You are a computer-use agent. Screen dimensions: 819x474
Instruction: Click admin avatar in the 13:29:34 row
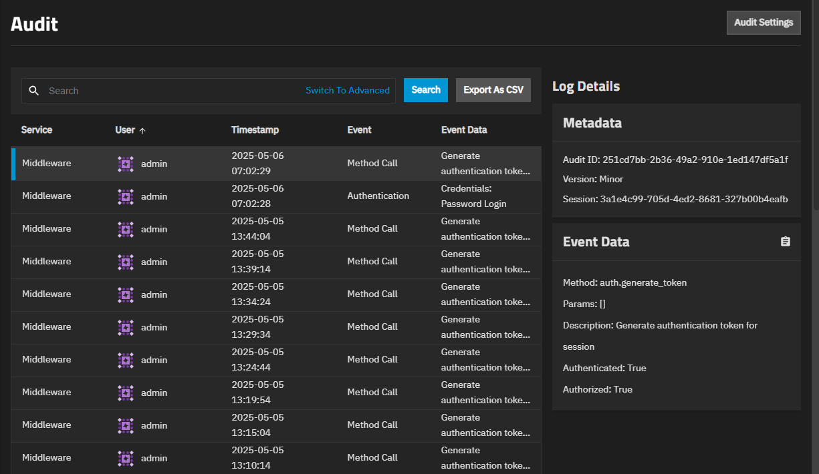pos(125,327)
